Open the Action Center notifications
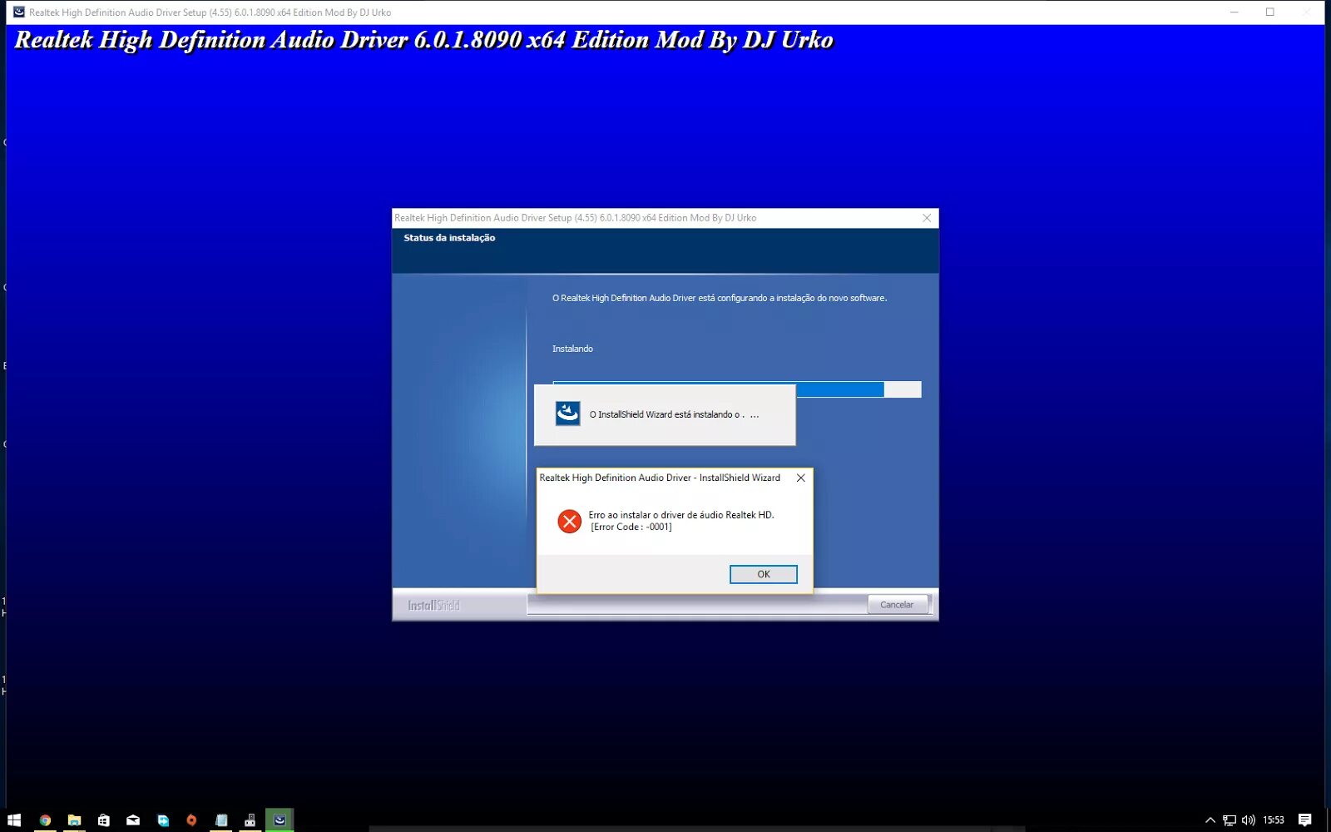 point(1304,820)
